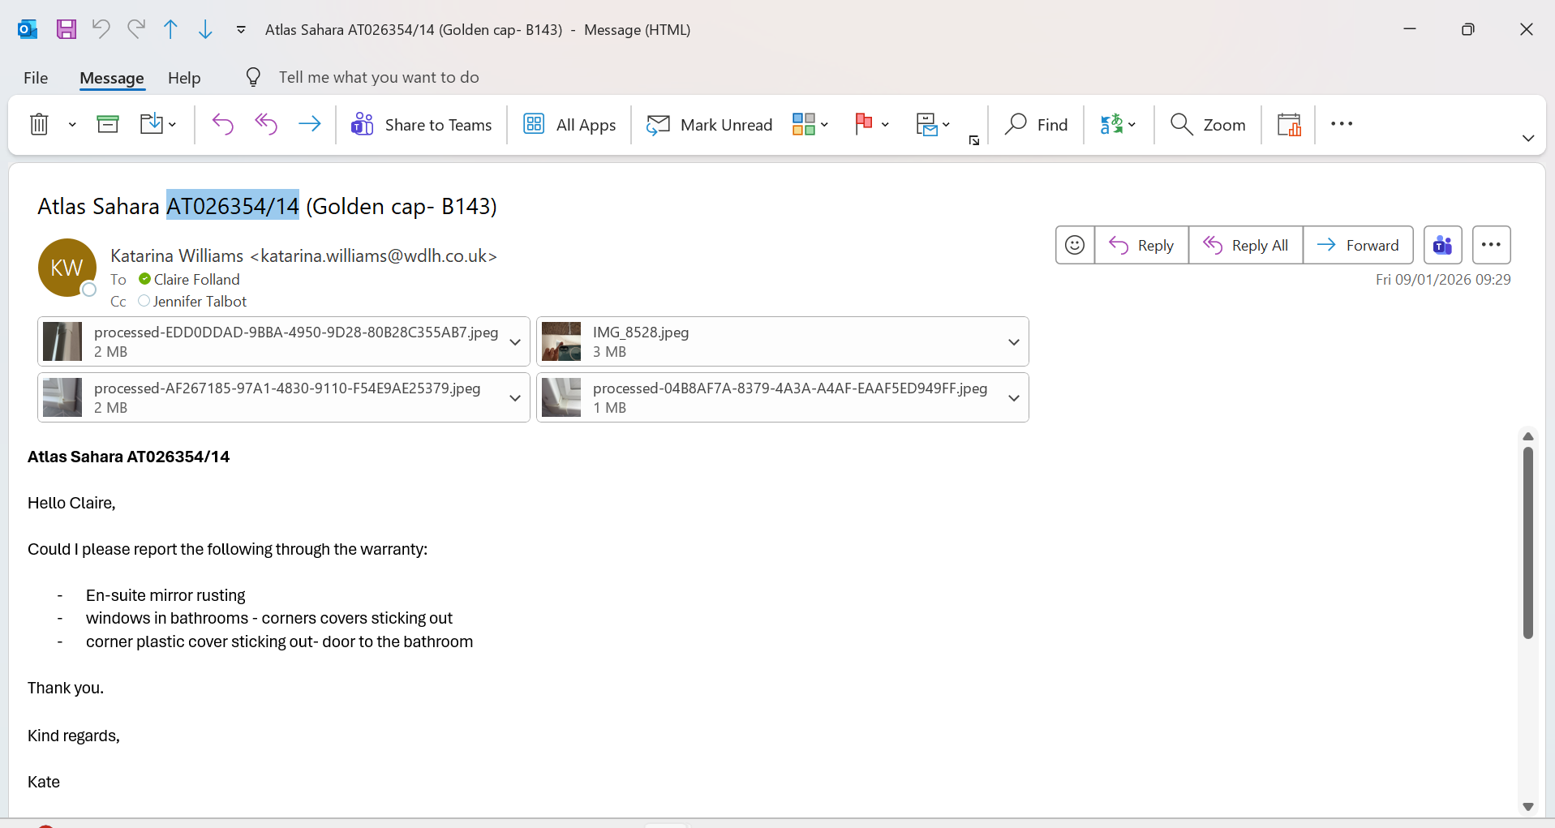Expand the Follow Up flag dropdown

tap(885, 124)
